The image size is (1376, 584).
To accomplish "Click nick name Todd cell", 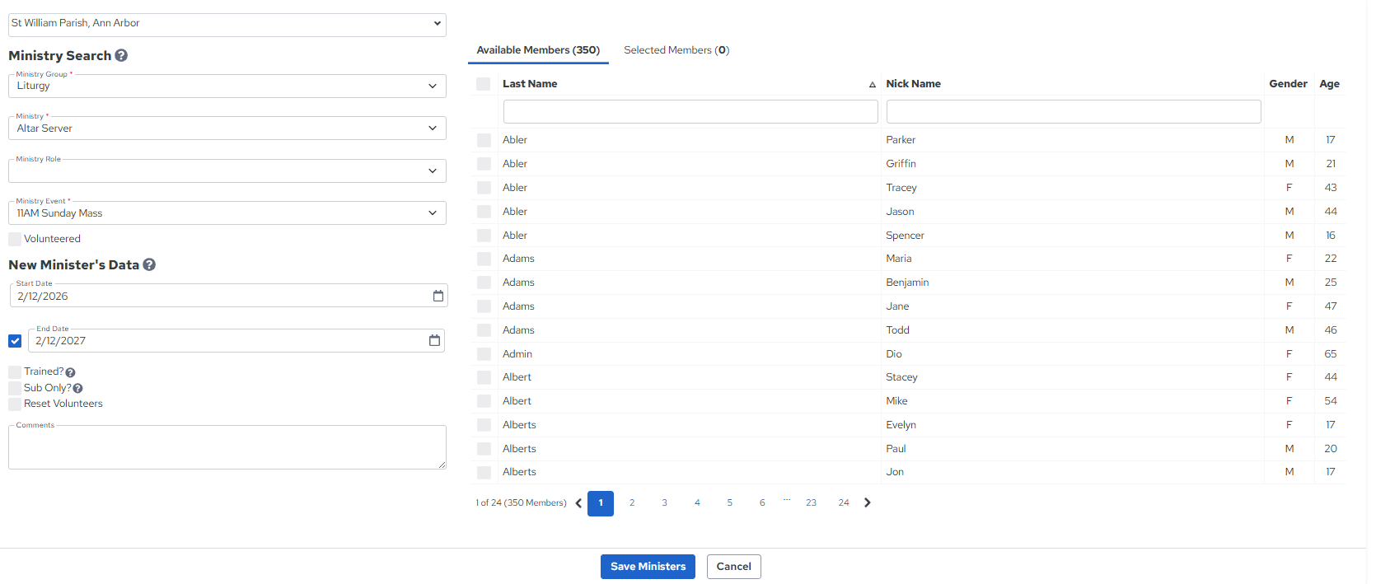I will tap(897, 330).
